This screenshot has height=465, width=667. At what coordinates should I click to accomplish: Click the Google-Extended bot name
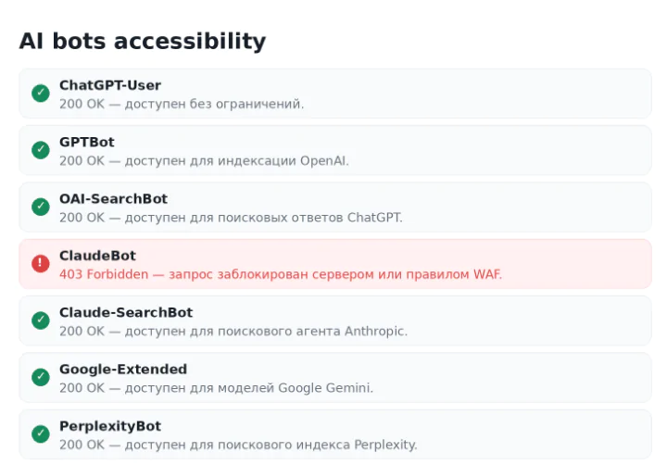[x=123, y=369]
